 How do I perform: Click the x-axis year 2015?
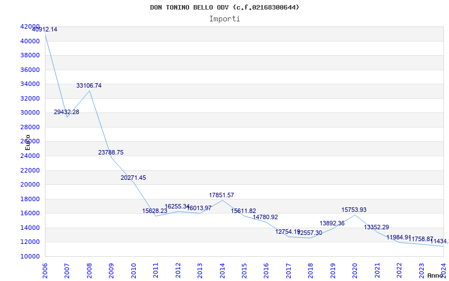244,271
